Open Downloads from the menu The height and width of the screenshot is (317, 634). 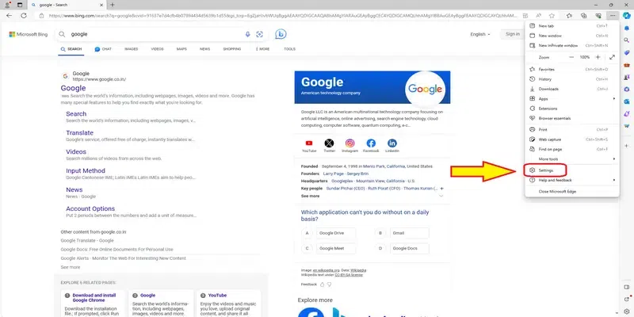[571, 89]
